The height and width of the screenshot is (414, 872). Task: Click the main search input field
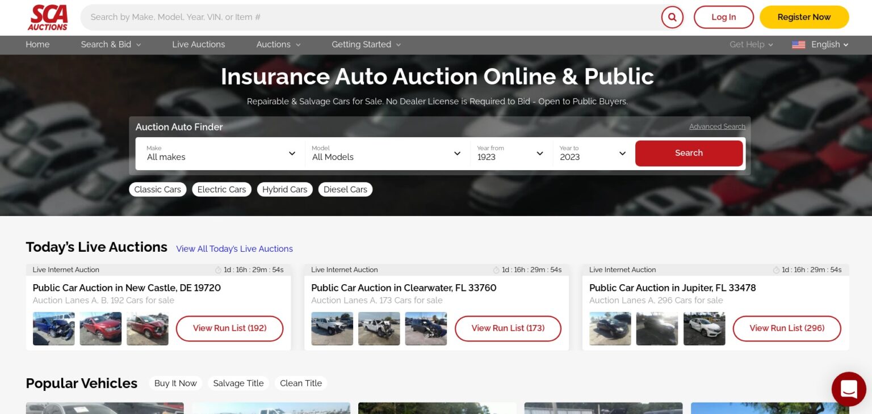point(369,17)
